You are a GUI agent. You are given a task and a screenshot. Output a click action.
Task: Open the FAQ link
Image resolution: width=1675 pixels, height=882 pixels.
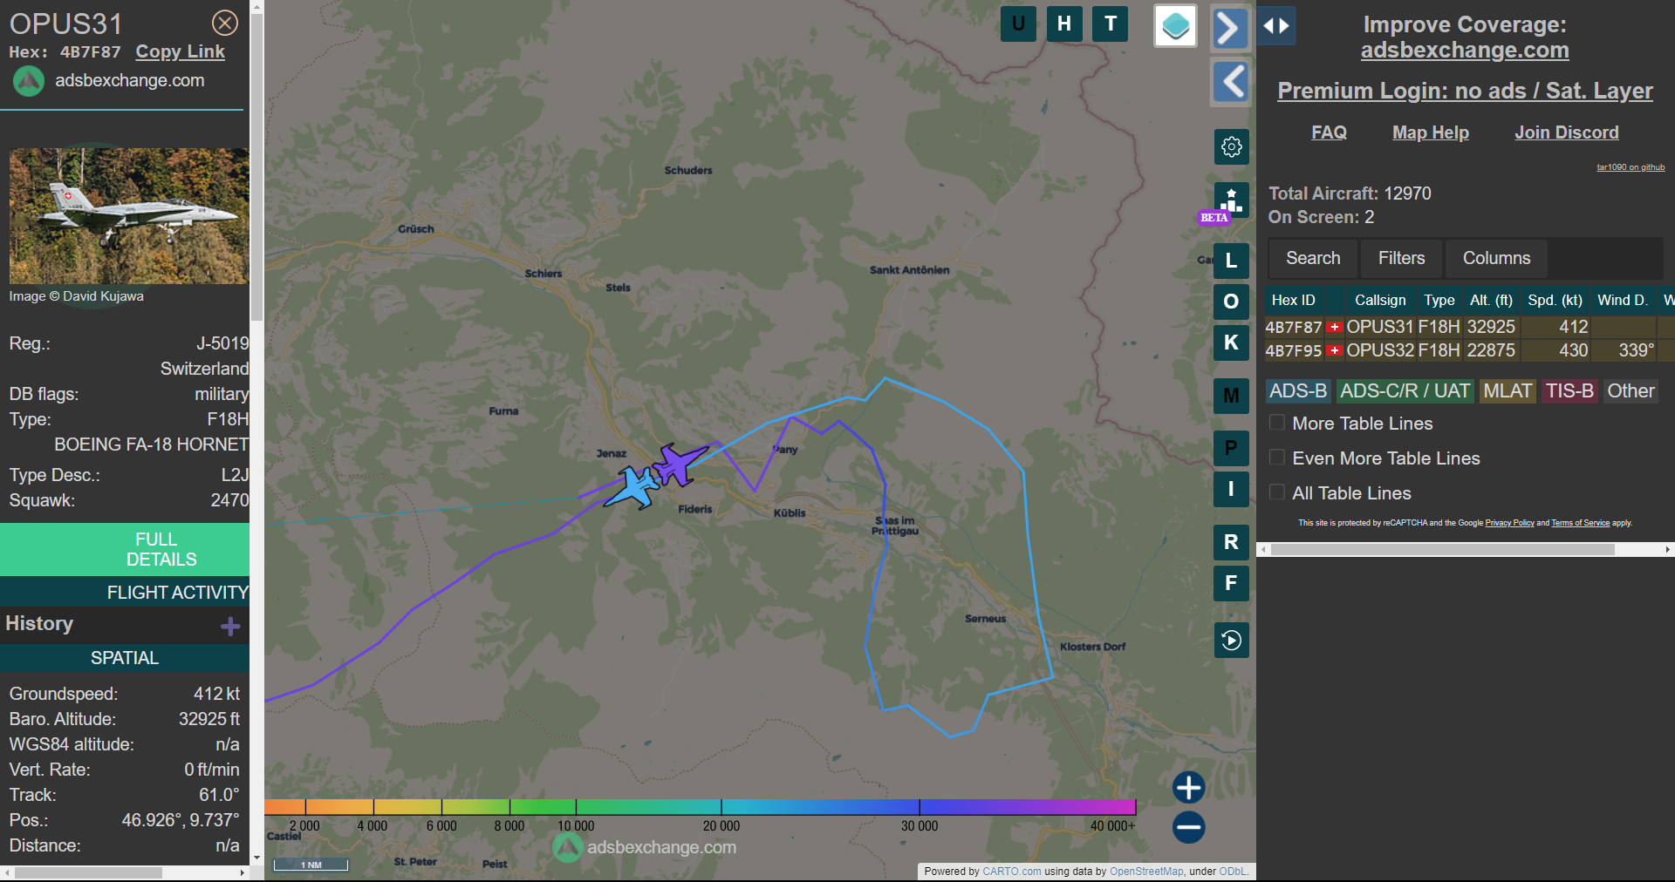(x=1329, y=132)
